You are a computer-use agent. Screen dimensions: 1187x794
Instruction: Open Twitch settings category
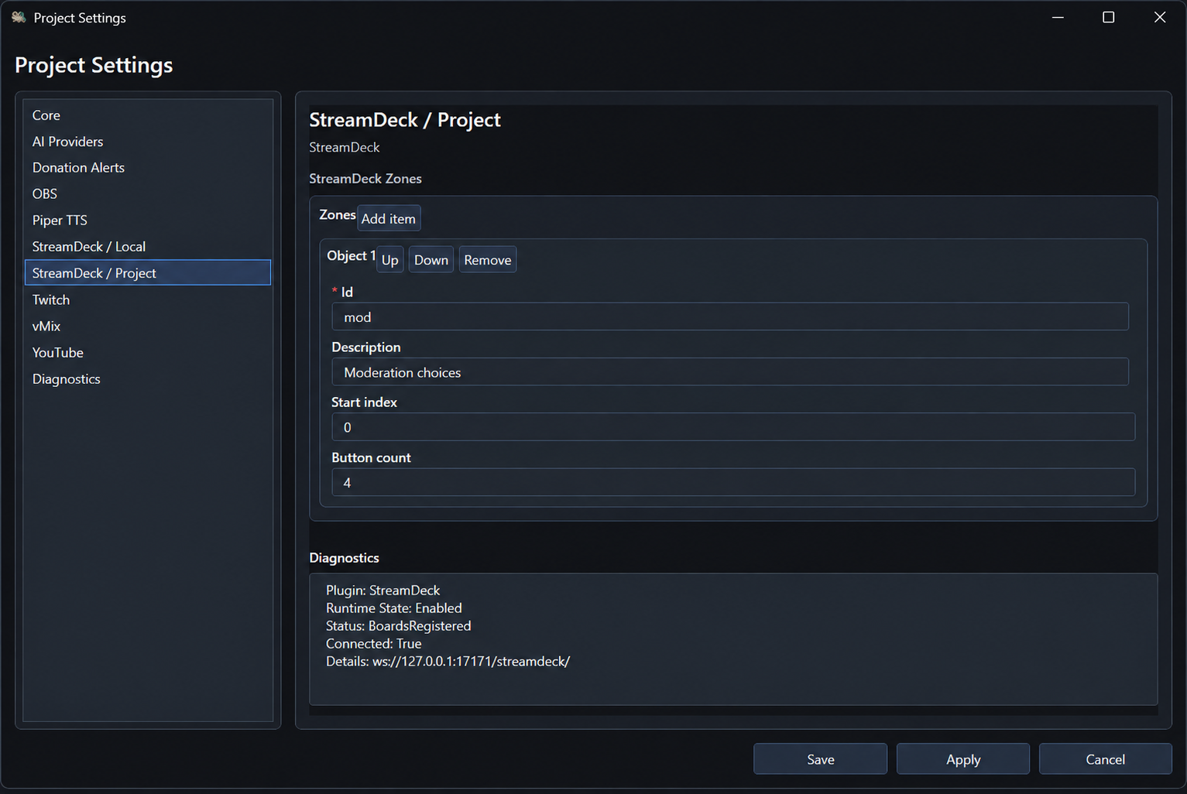[x=148, y=300]
